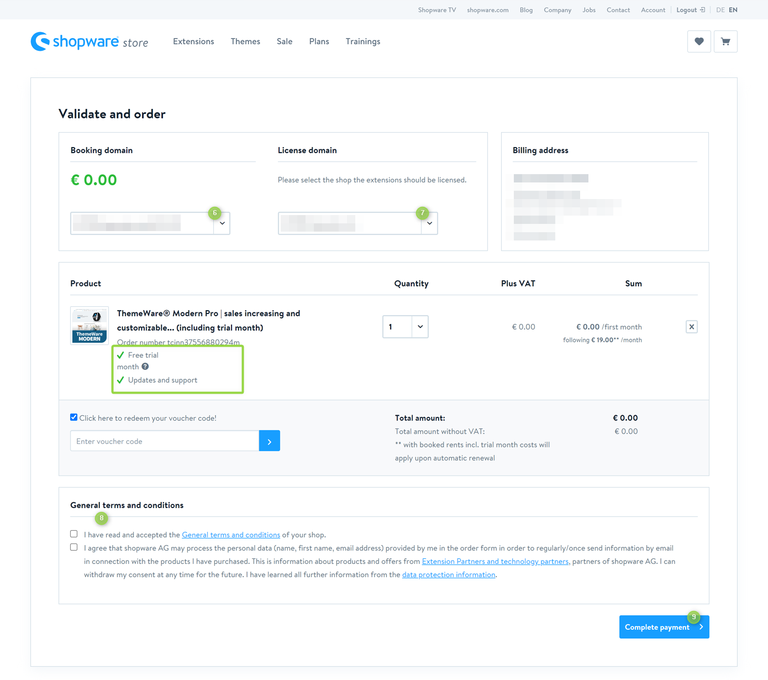This screenshot has width=768, height=680.
Task: Submit voucher code with the arrow button
Action: click(270, 441)
